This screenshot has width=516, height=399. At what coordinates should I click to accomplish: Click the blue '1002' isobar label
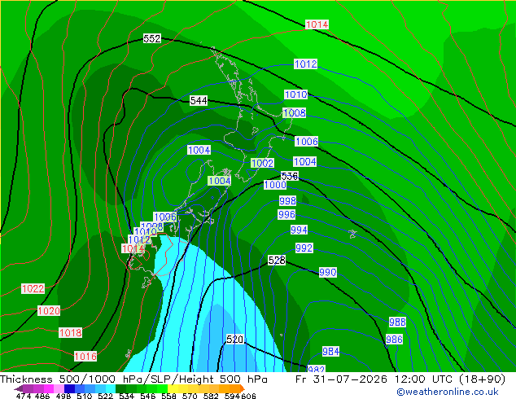click(262, 163)
